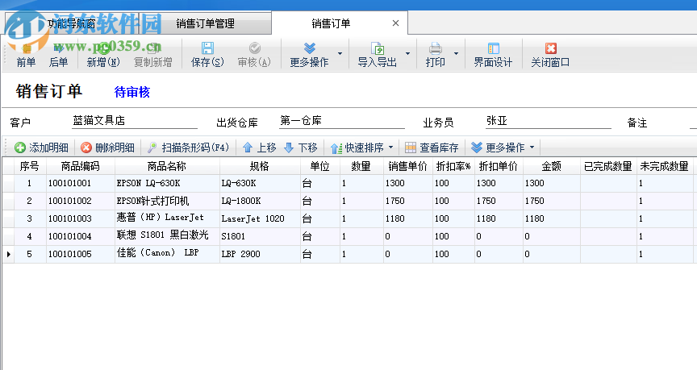Click 复制新增 copy-new button
Image resolution: width=697 pixels, height=370 pixels.
[x=153, y=55]
